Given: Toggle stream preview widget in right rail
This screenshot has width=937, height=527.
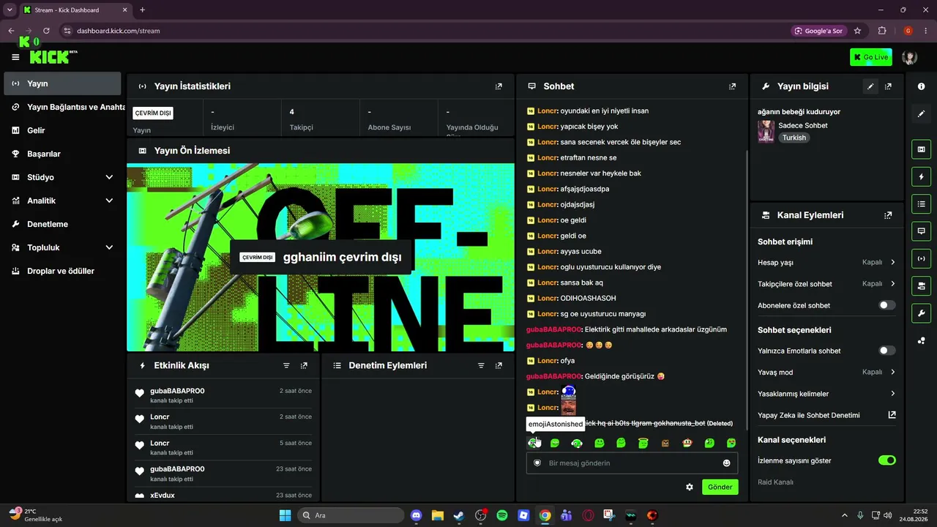Looking at the screenshot, I should coord(921,149).
